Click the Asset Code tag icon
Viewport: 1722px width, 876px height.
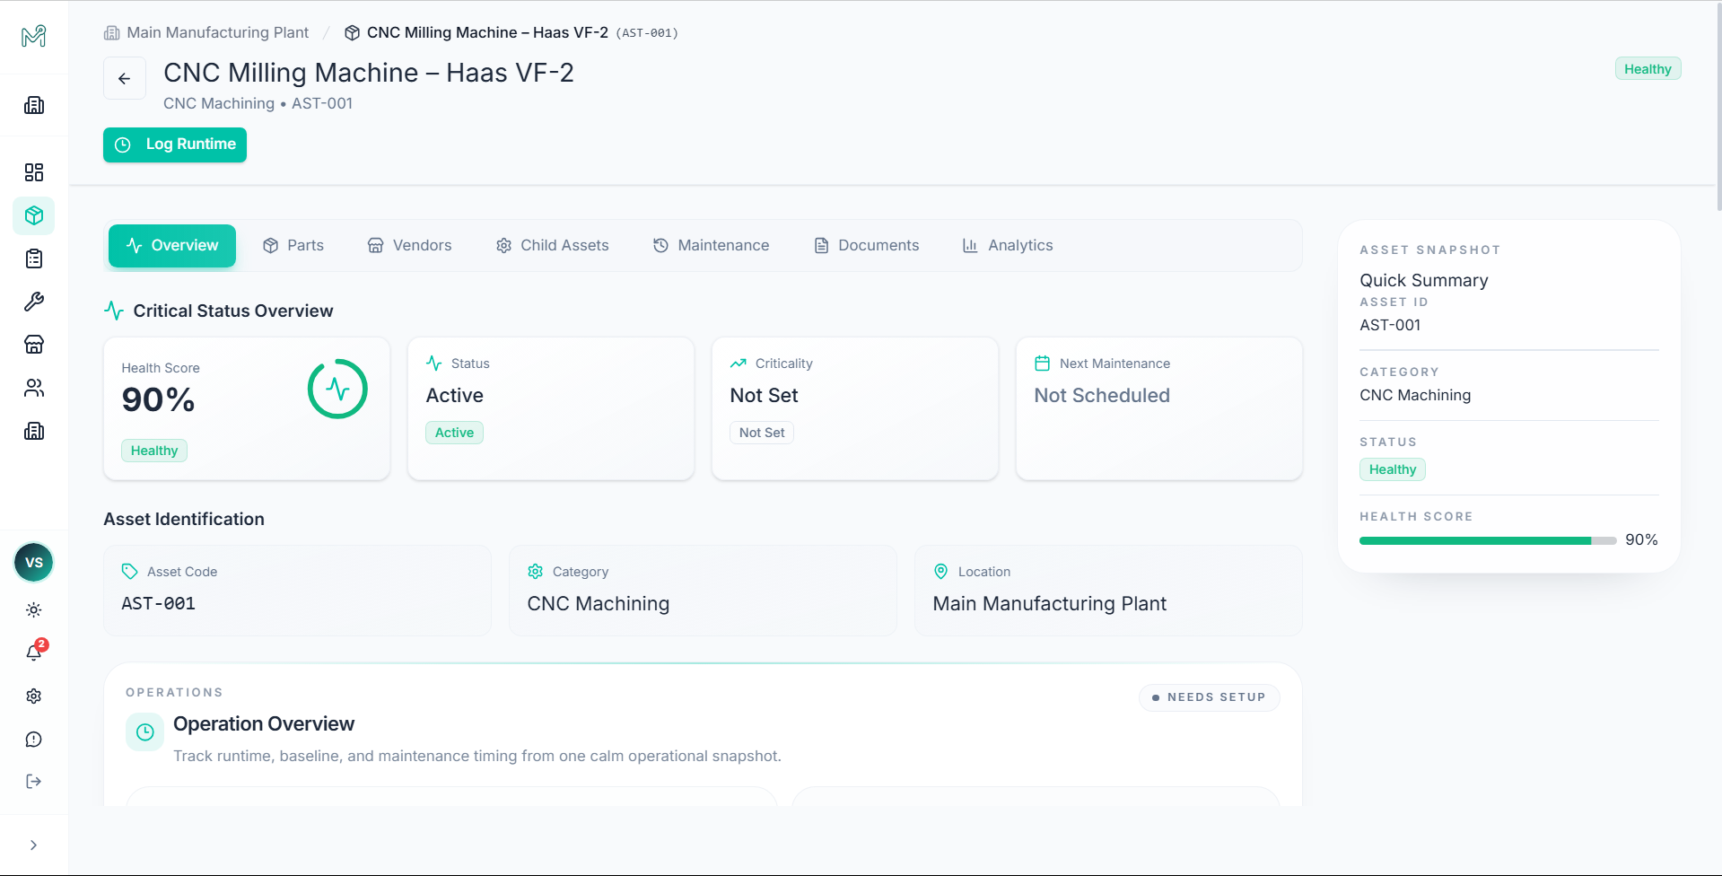pyautogui.click(x=130, y=572)
